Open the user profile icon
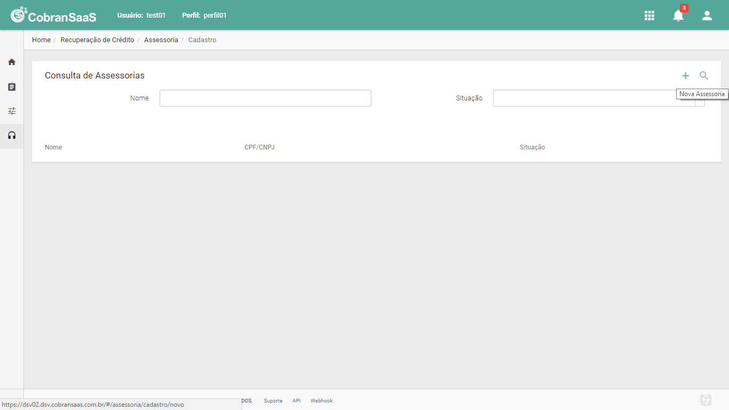Image resolution: width=729 pixels, height=410 pixels. [x=707, y=15]
